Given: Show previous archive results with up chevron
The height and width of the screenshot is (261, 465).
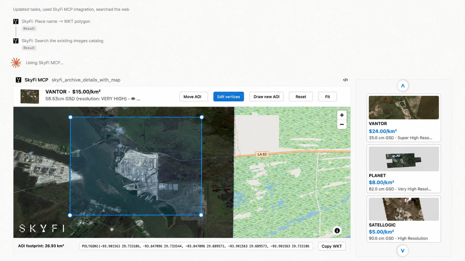Looking at the screenshot, I should (403, 86).
